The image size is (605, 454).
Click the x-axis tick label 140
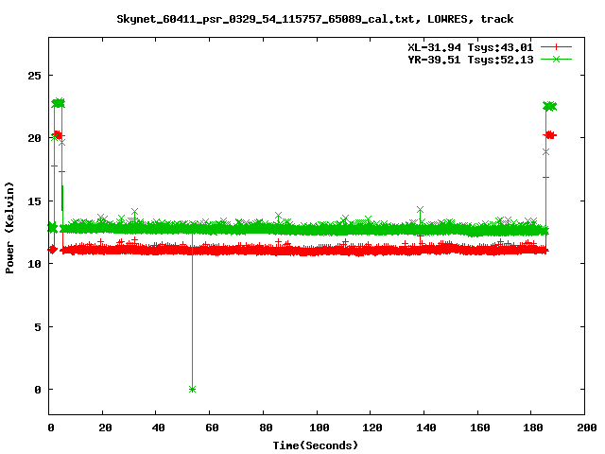(426, 428)
